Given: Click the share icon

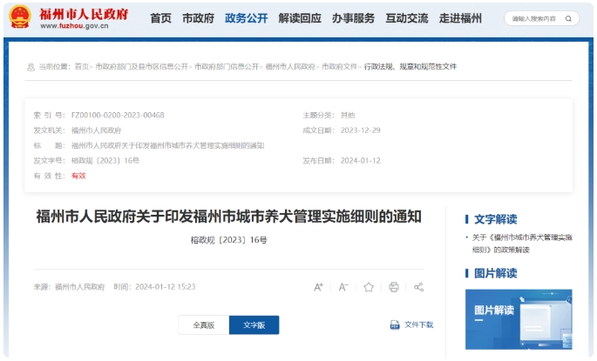Looking at the screenshot, I should (419, 287).
